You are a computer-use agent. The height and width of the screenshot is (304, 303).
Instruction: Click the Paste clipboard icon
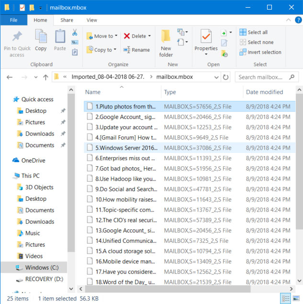click(60, 36)
